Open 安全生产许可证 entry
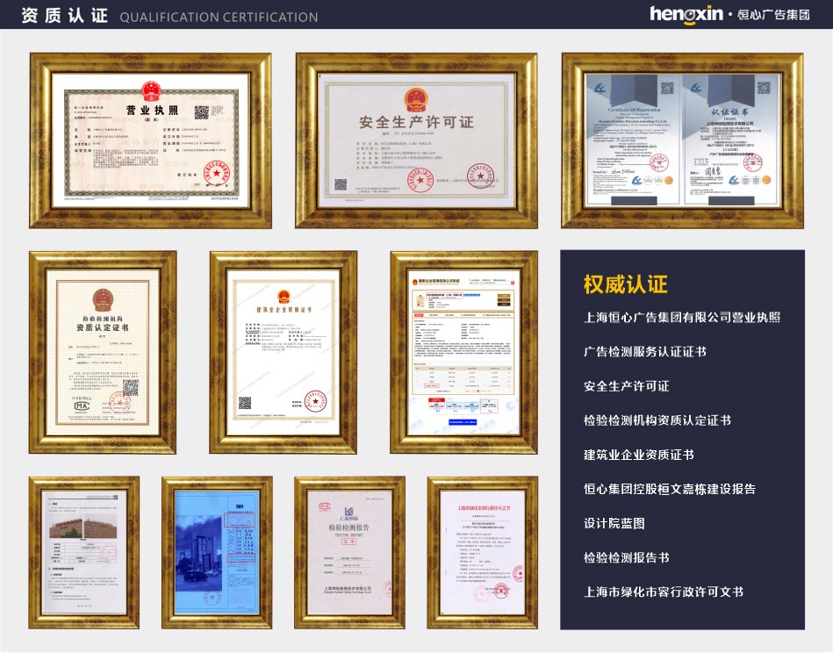The width and height of the screenshot is (833, 653). point(626,385)
